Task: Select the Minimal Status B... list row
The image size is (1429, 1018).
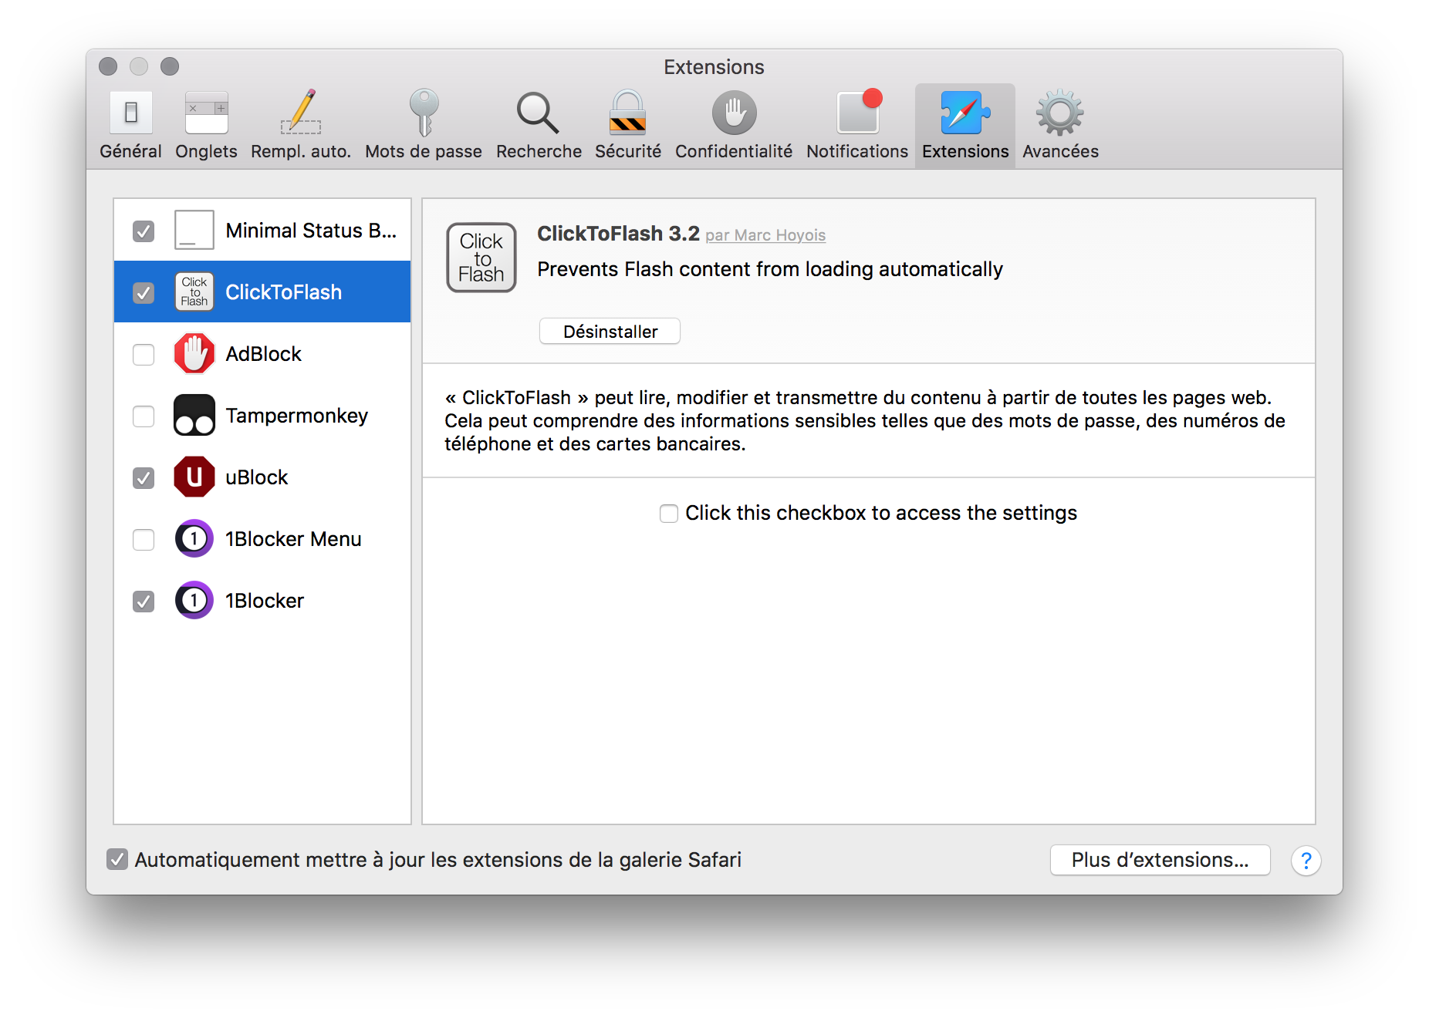Action: [x=262, y=230]
